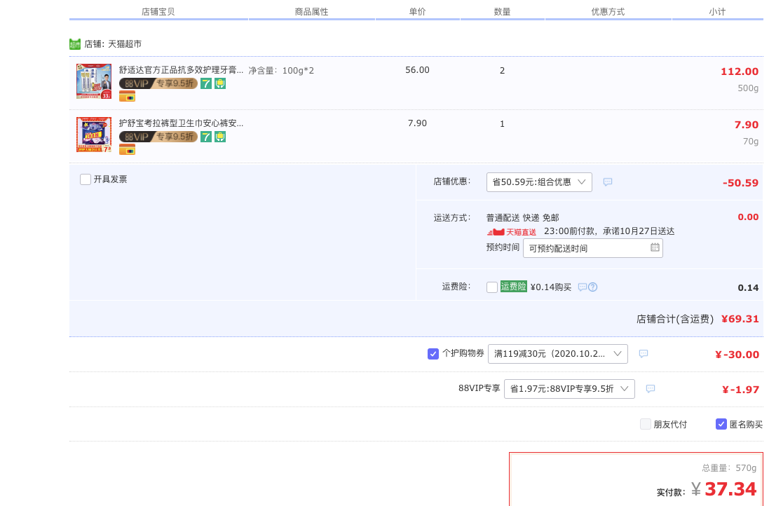
Task: Uncheck the 个护购物券 coupon checkbox
Action: 433,354
